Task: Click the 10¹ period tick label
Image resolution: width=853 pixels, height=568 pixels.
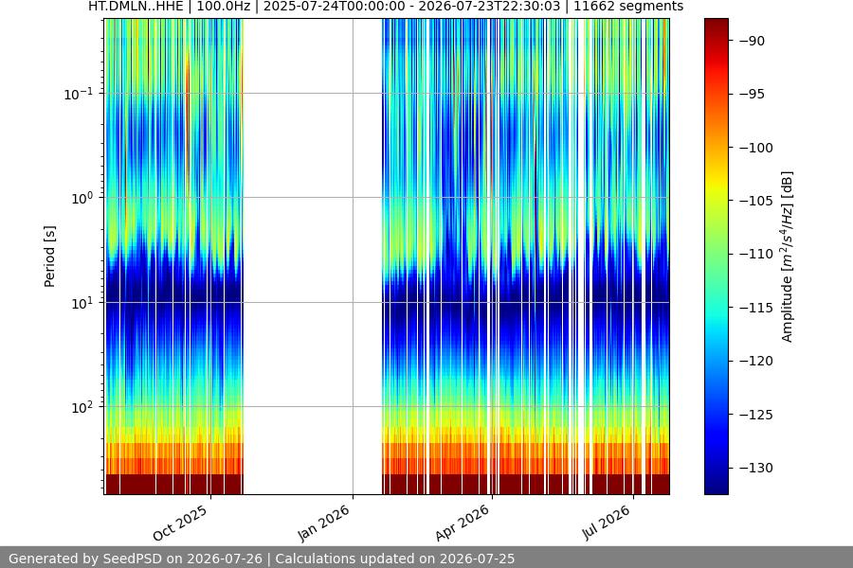Action: 82,303
